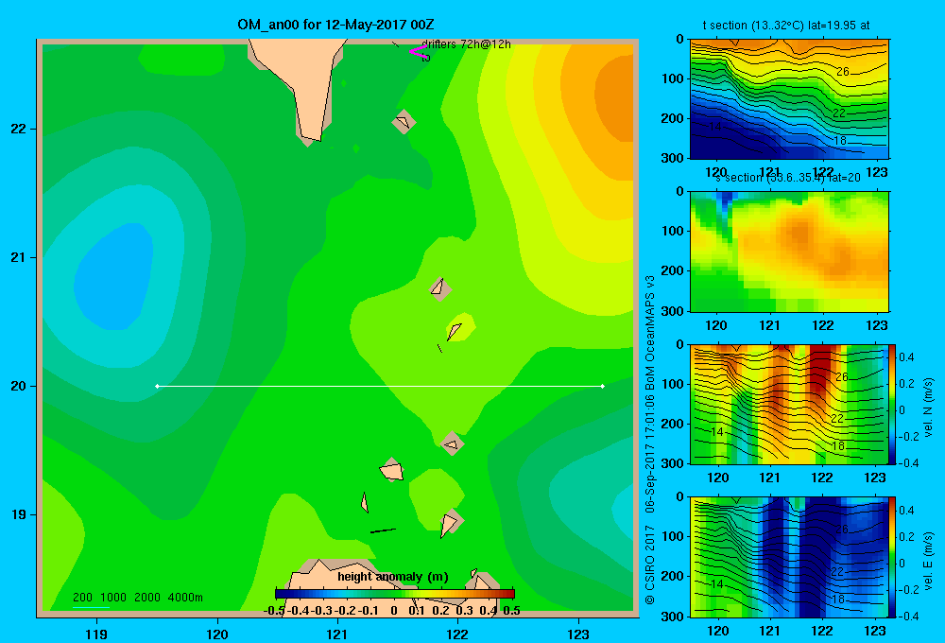Click the 'vel. E (m/s)' axis label
The width and height of the screenshot is (945, 643).
click(928, 560)
